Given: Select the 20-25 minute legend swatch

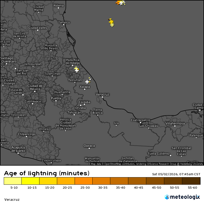Looking at the screenshot, I should (x=66, y=181).
